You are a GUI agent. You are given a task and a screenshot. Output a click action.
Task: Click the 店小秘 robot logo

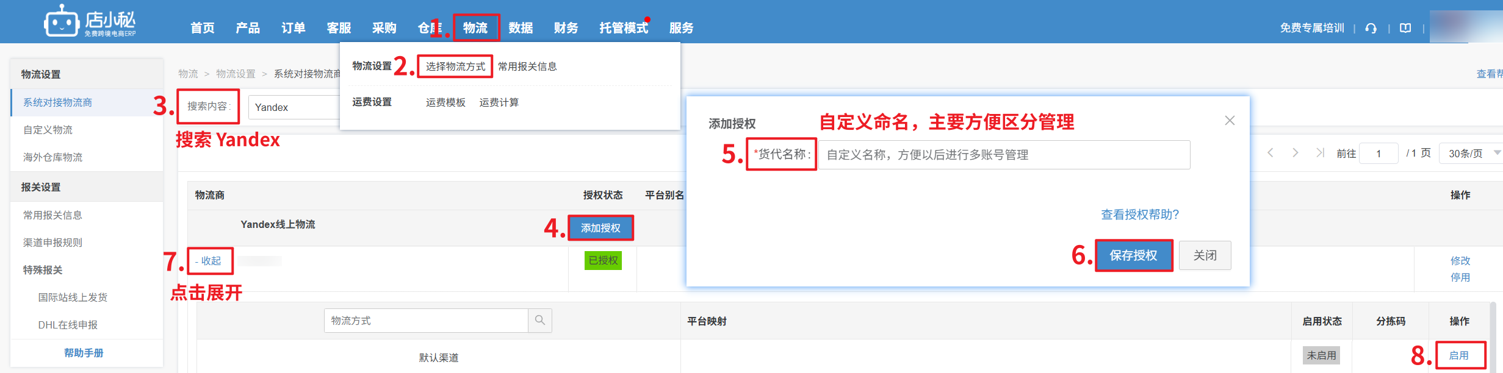[x=90, y=22]
